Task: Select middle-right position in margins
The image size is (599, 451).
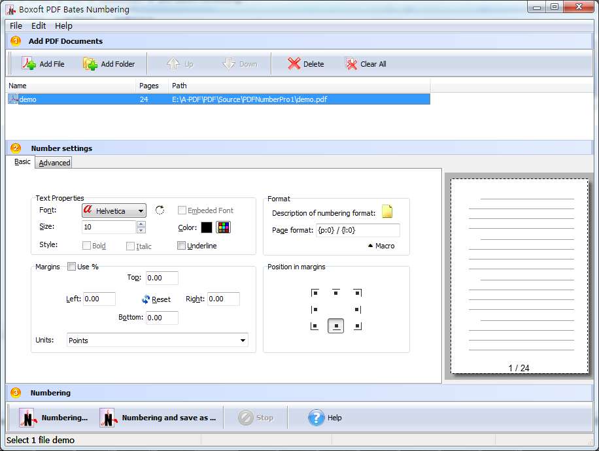Action: 358,310
